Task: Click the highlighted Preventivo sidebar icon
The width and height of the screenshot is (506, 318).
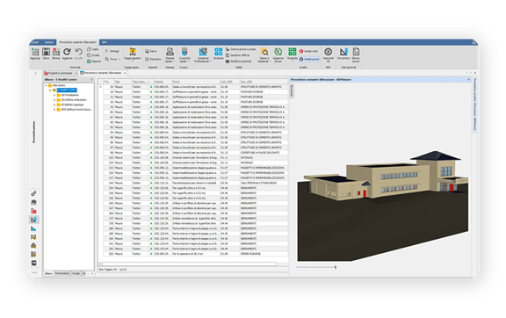Action: pyautogui.click(x=33, y=220)
